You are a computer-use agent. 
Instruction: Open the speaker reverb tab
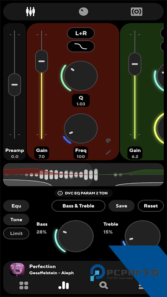[x=136, y=12]
